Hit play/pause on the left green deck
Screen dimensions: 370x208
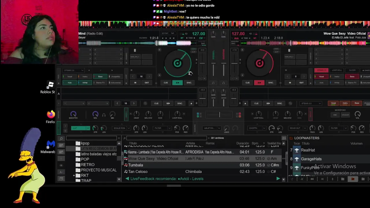177,83
